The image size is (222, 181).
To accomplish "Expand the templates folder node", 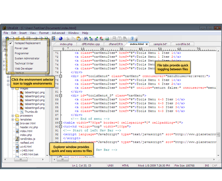I will (13, 120).
